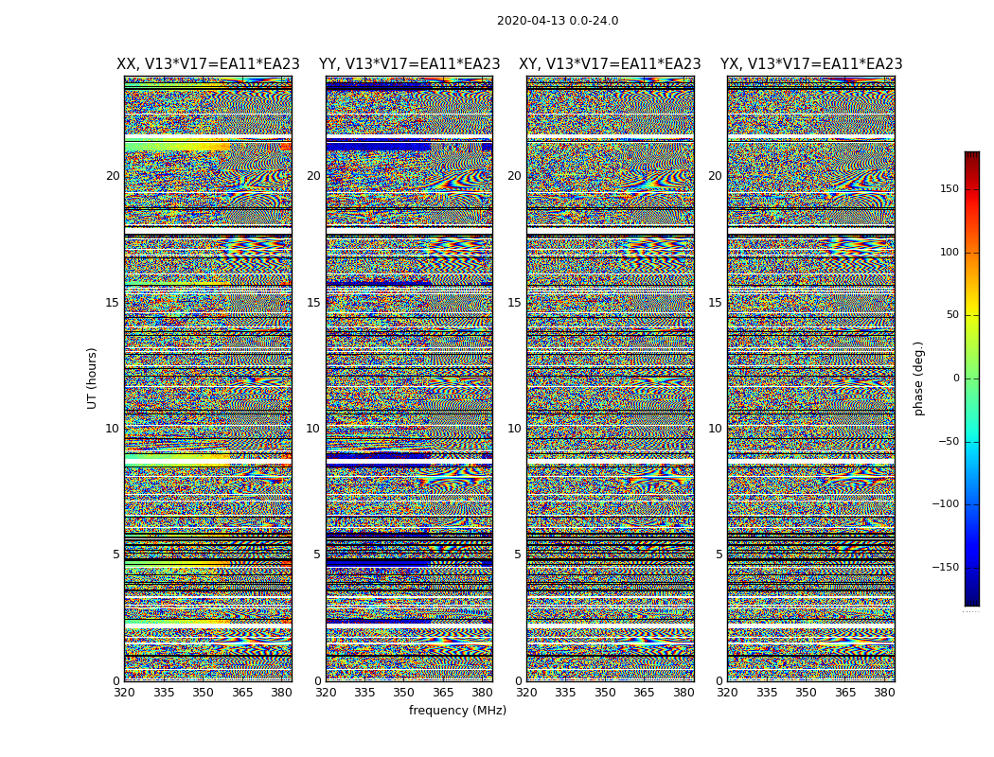
Task: Click the 10 hours tick on XY plot
Action: point(515,429)
